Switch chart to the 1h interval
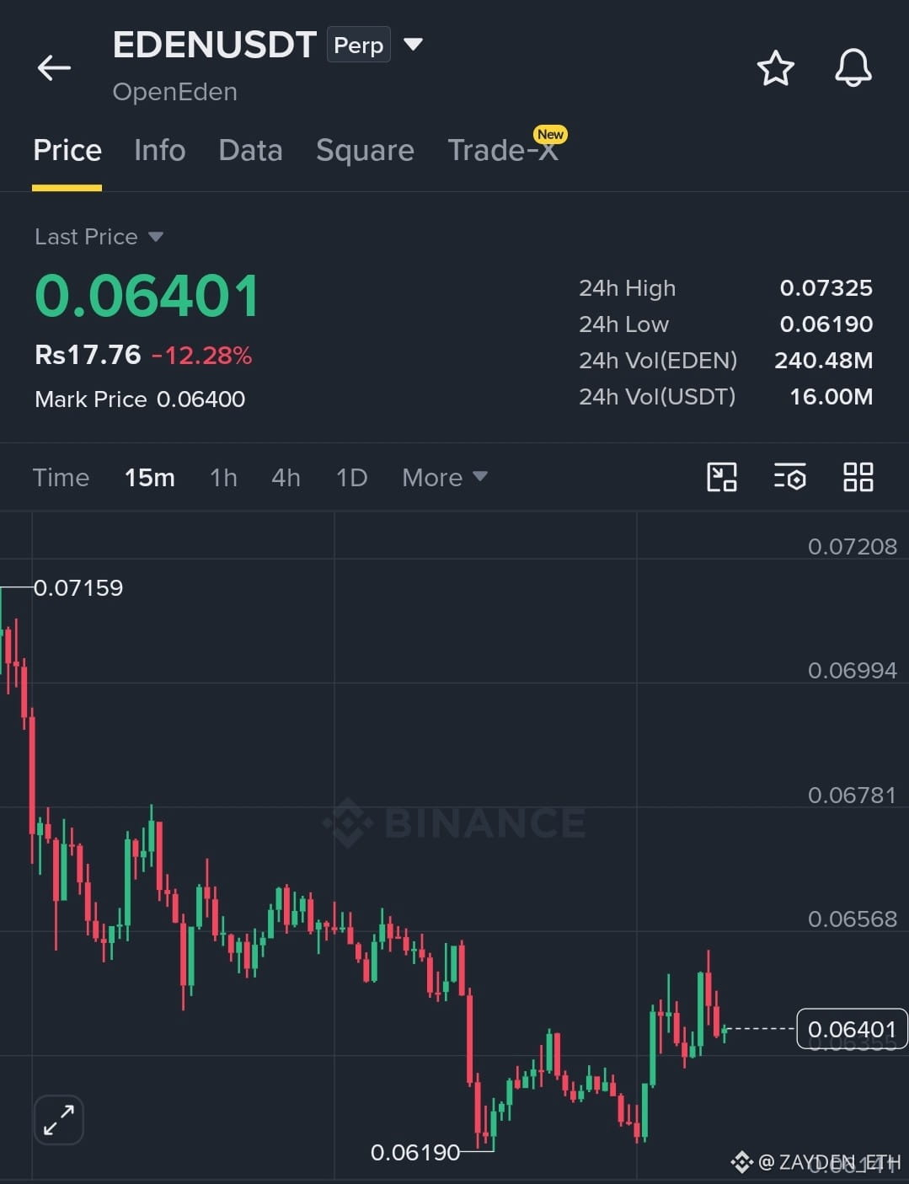 tap(223, 478)
